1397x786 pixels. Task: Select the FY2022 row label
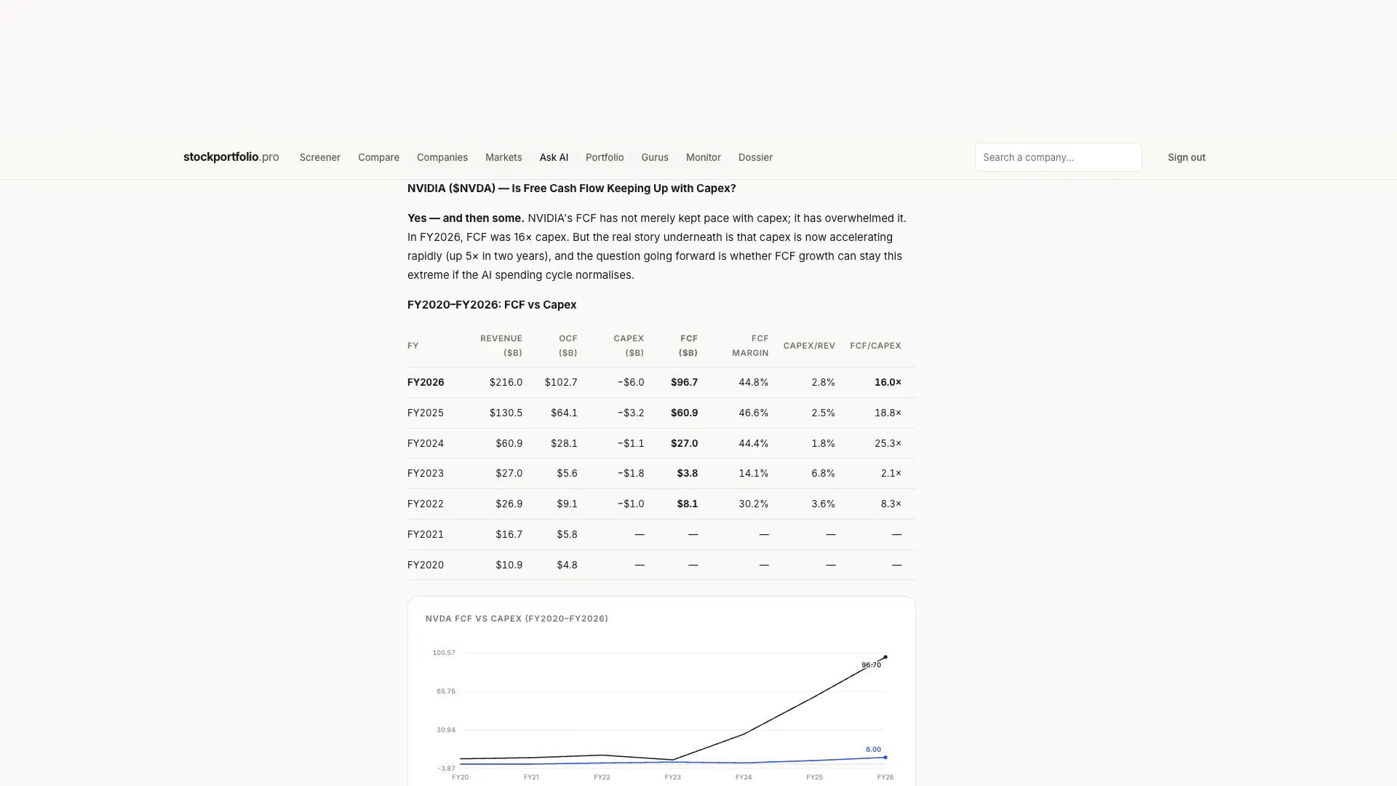click(426, 504)
